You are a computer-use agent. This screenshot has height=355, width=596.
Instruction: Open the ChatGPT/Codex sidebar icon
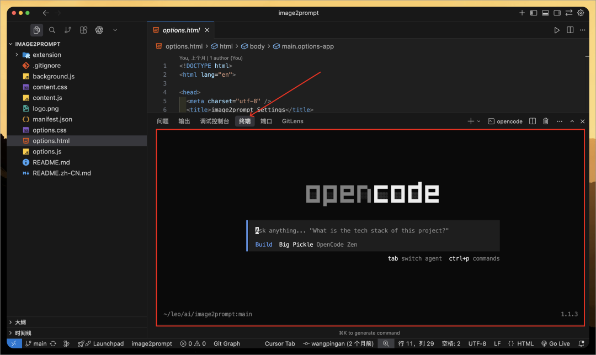pyautogui.click(x=99, y=30)
